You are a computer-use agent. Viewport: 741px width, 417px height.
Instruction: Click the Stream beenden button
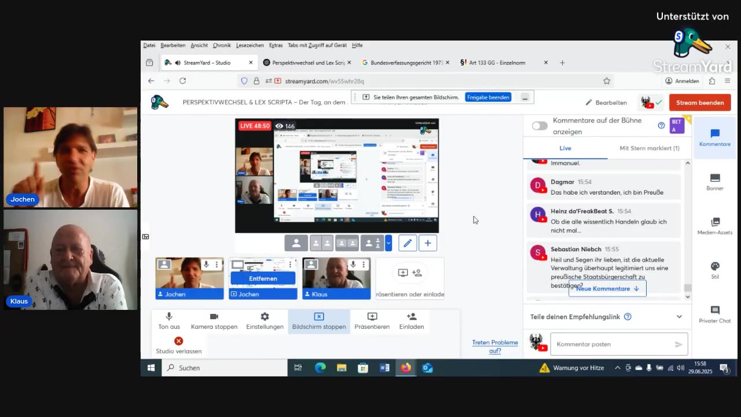pyautogui.click(x=700, y=103)
